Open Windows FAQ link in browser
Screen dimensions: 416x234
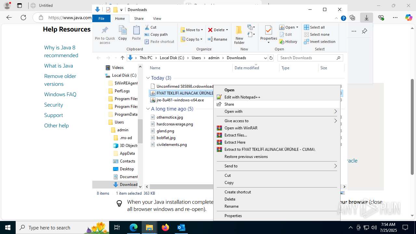point(60,94)
